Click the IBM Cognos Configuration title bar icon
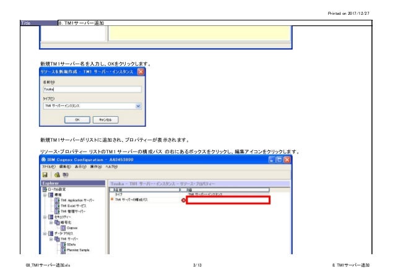This screenshot has height=279, width=395. coord(44,160)
